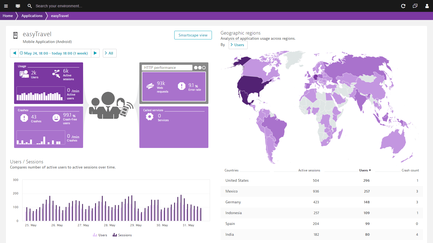Open Indonesia row

click(322, 213)
